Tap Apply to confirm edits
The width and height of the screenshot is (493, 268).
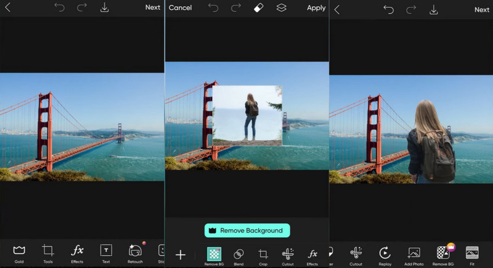(316, 8)
